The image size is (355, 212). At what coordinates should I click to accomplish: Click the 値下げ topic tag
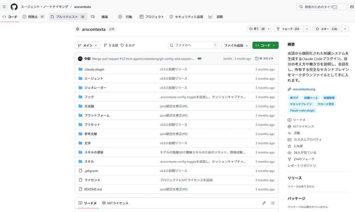pyautogui.click(x=294, y=98)
